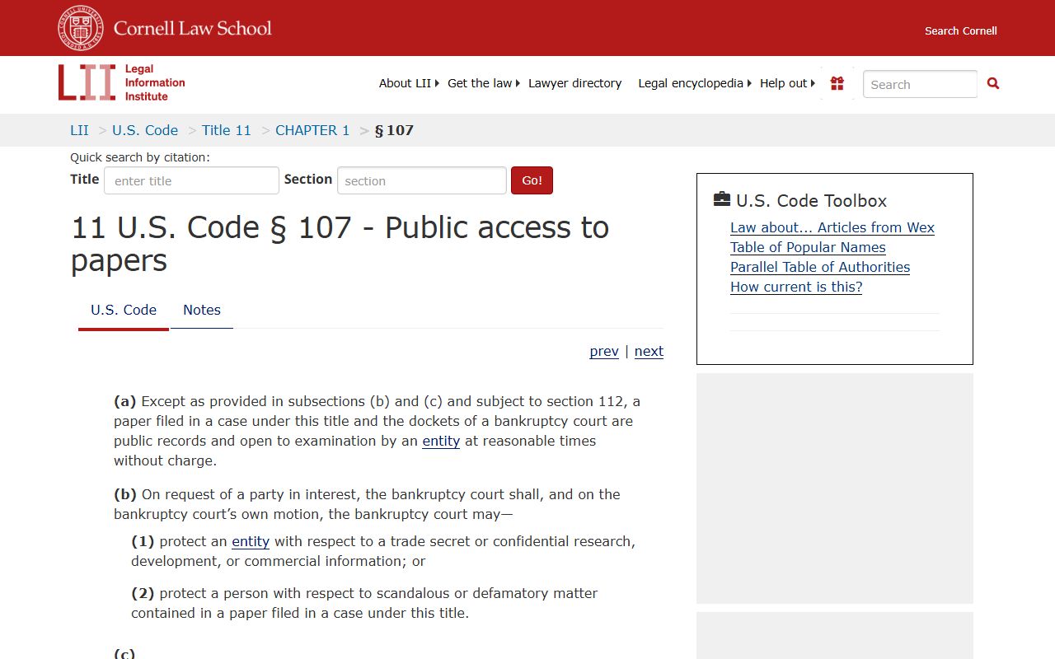
Task: Expand the Help out menu
Action: click(787, 83)
